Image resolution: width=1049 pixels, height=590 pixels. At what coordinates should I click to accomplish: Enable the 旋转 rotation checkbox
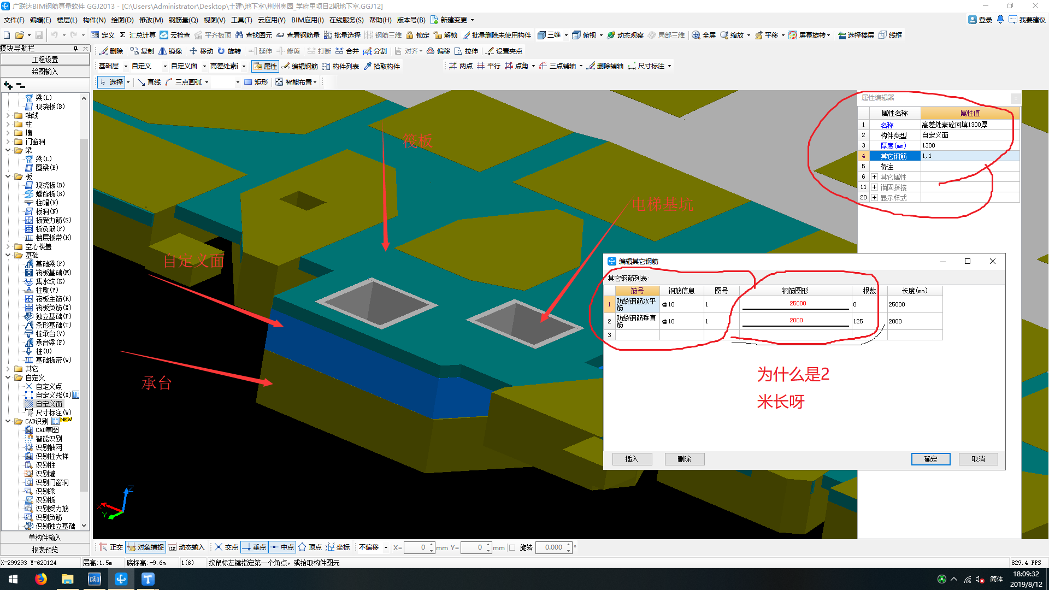pos(512,547)
